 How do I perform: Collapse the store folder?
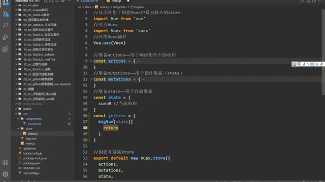18,128
